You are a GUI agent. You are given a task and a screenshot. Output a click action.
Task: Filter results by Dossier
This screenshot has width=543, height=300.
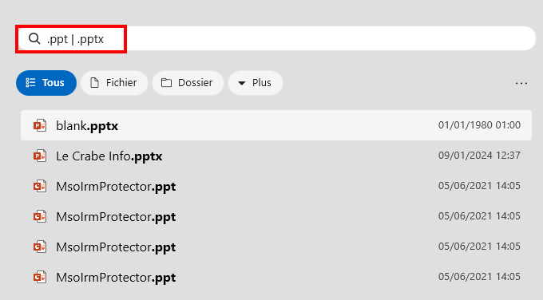pos(188,83)
